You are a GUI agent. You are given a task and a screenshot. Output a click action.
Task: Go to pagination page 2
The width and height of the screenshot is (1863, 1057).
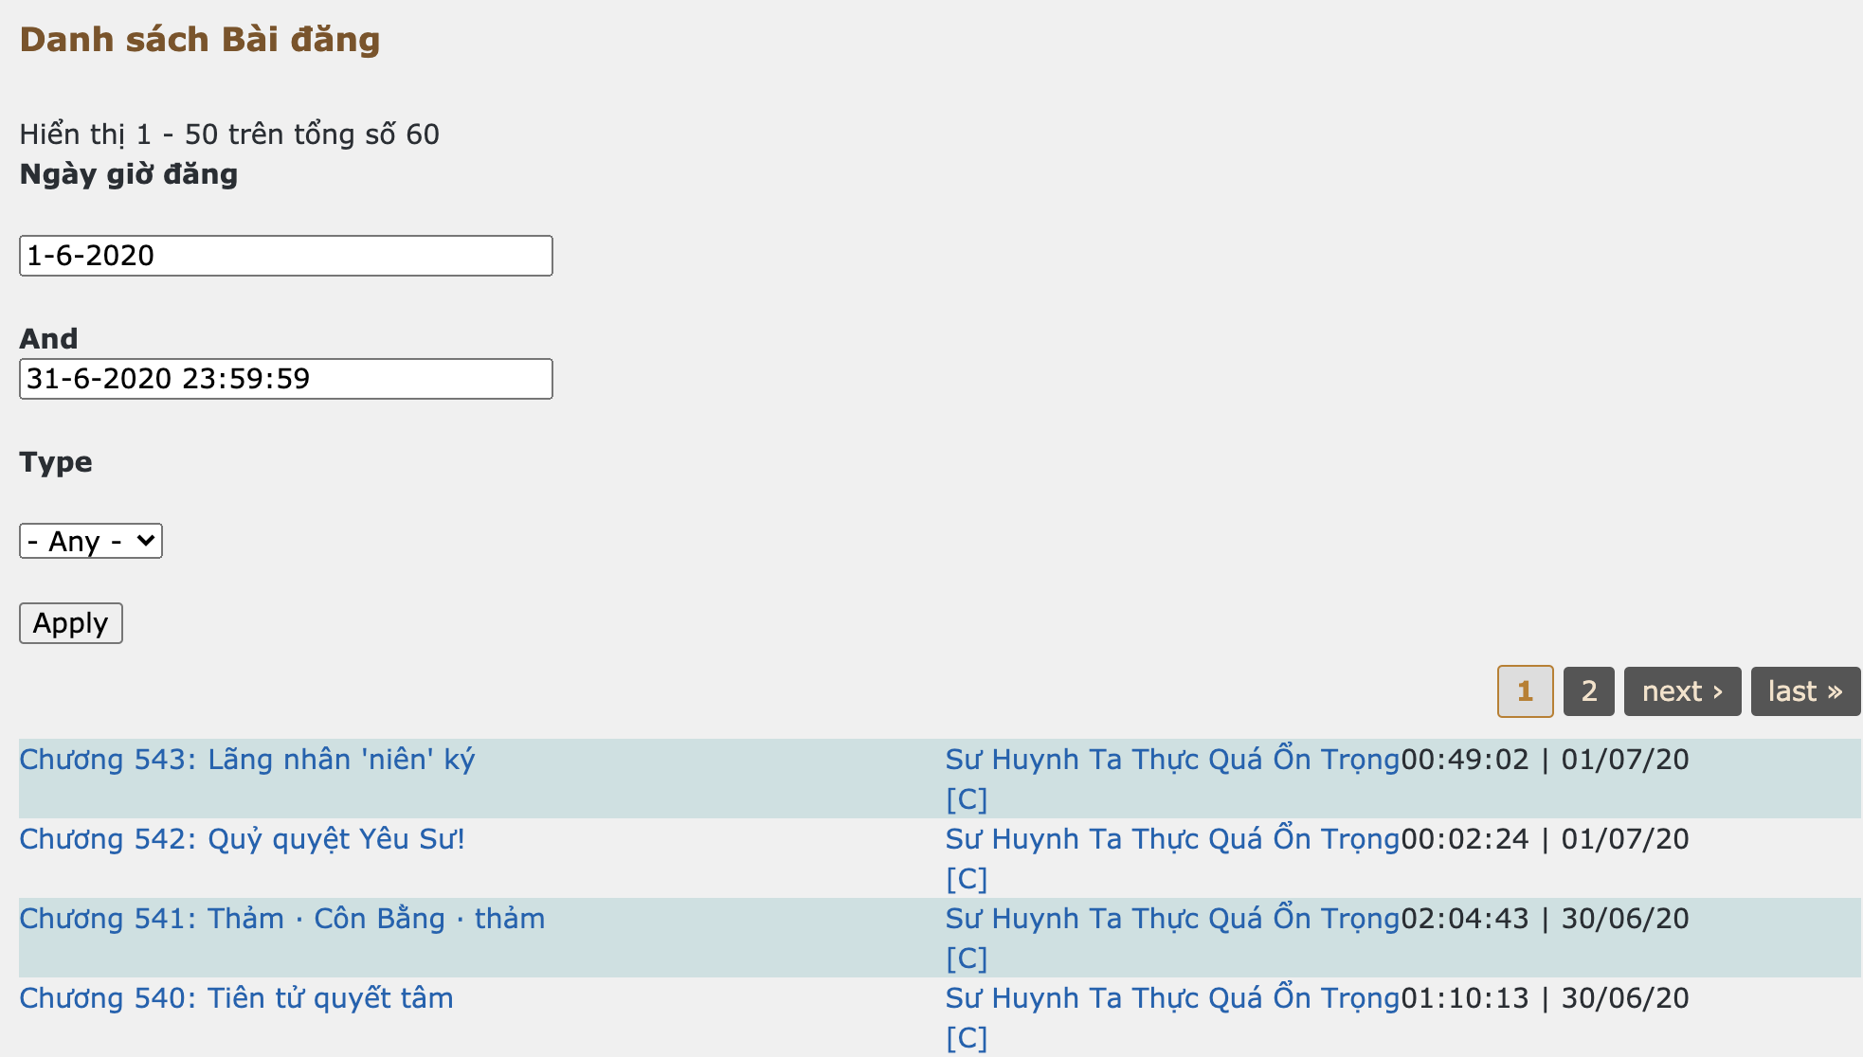[1589, 691]
